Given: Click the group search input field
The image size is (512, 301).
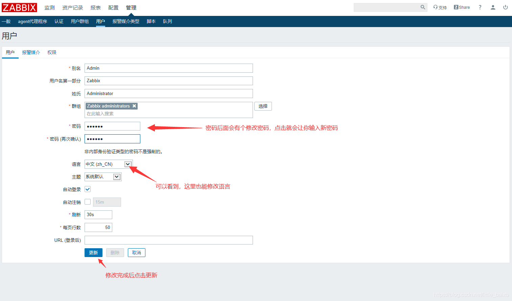Looking at the screenshot, I should tap(169, 114).
